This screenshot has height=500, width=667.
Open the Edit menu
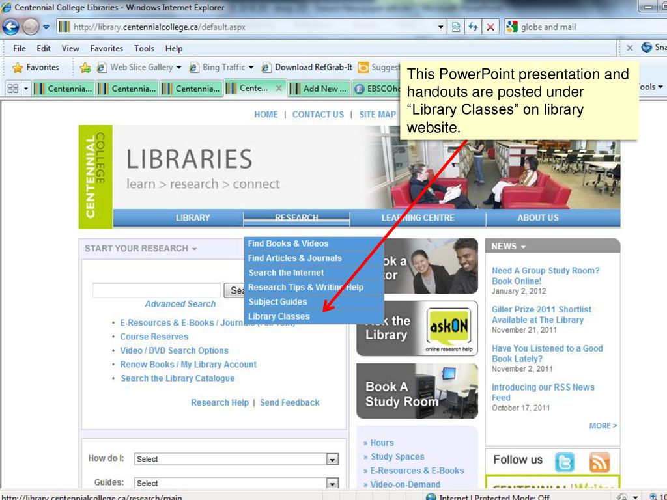click(x=44, y=48)
